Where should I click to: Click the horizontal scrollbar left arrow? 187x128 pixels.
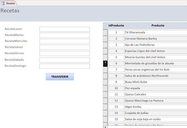(x=105, y=126)
